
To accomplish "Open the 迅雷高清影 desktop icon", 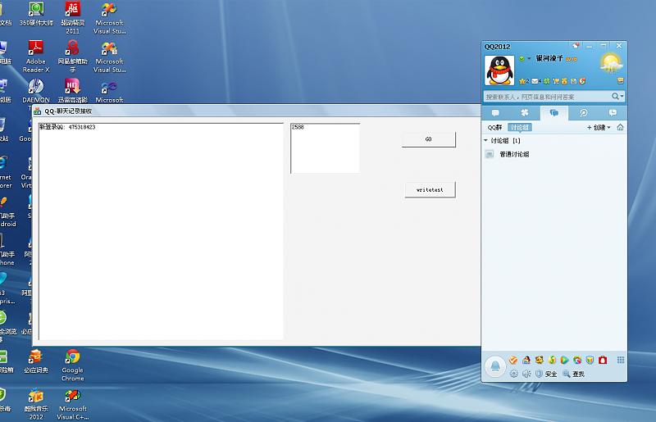I will [x=73, y=91].
